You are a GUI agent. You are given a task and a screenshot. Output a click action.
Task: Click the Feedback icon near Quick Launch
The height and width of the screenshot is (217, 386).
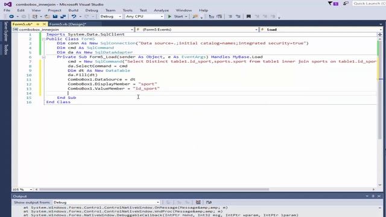click(x=346, y=4)
